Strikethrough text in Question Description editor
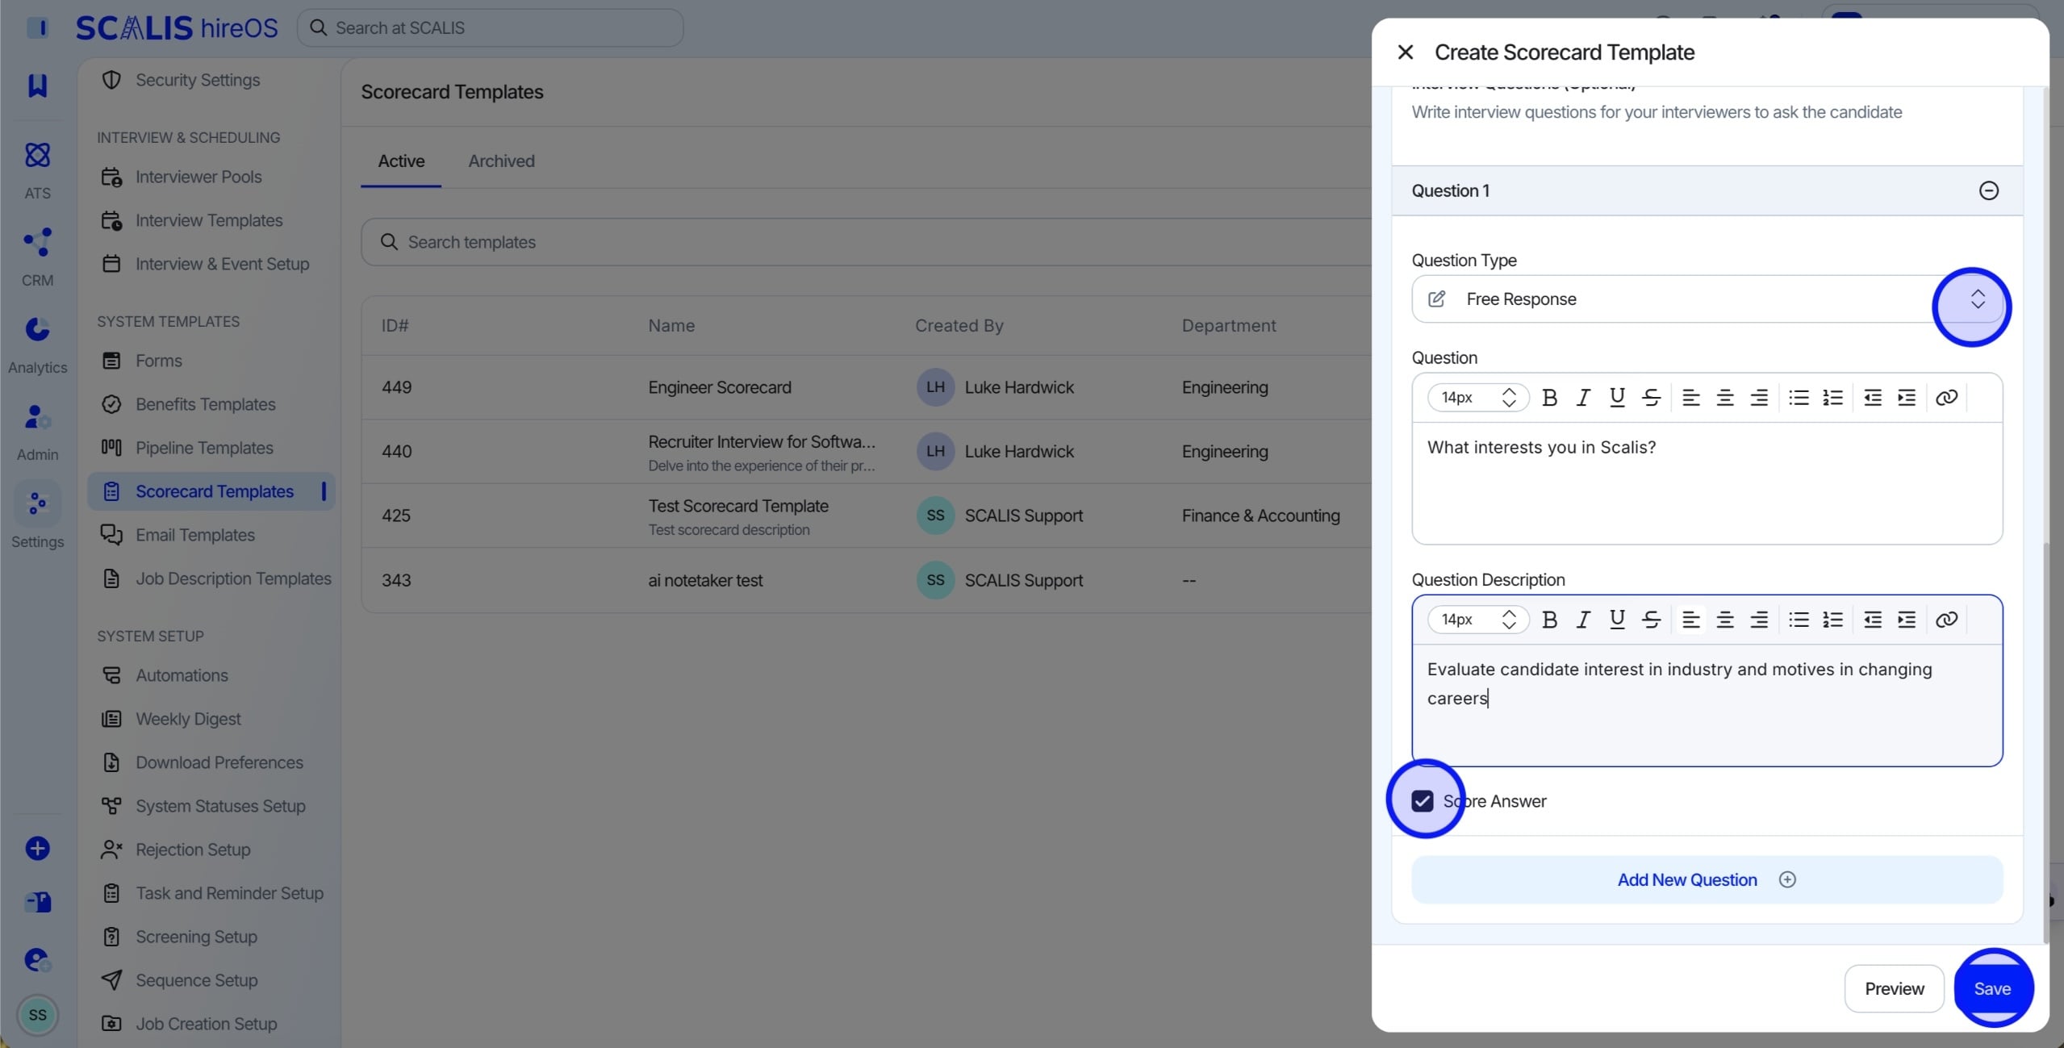This screenshot has height=1048, width=2064. coord(1651,619)
